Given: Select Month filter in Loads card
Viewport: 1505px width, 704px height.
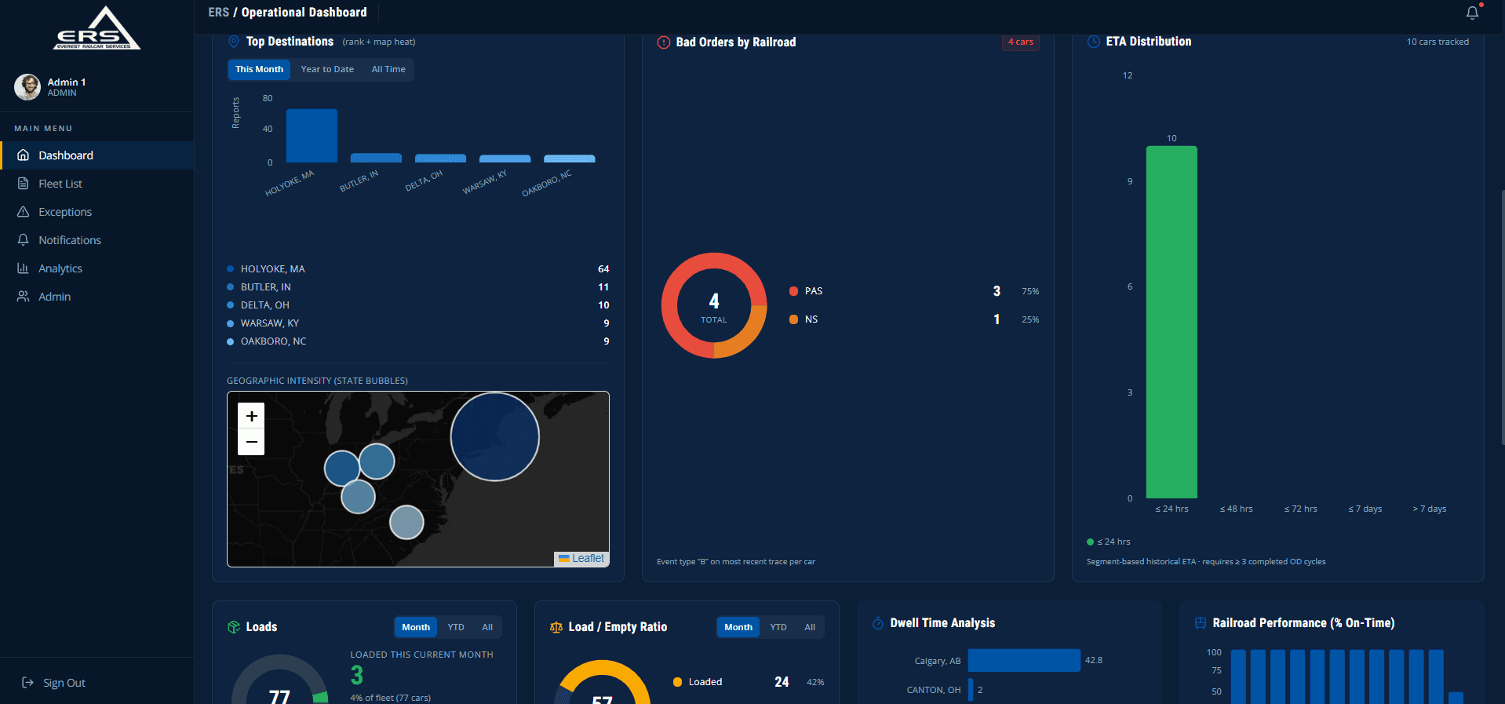Looking at the screenshot, I should click(416, 627).
